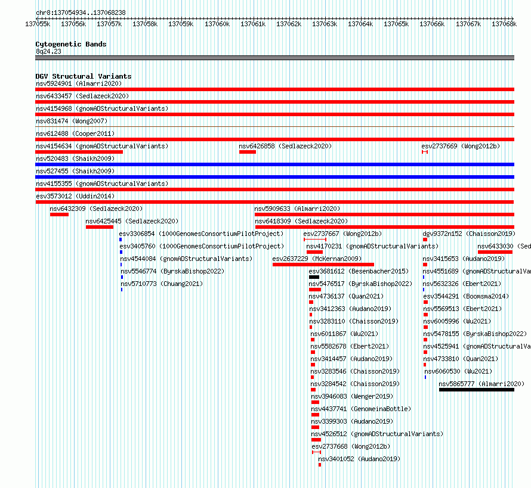Open variant nsv6418309 (Sedlazeck2020) label

coord(301,221)
